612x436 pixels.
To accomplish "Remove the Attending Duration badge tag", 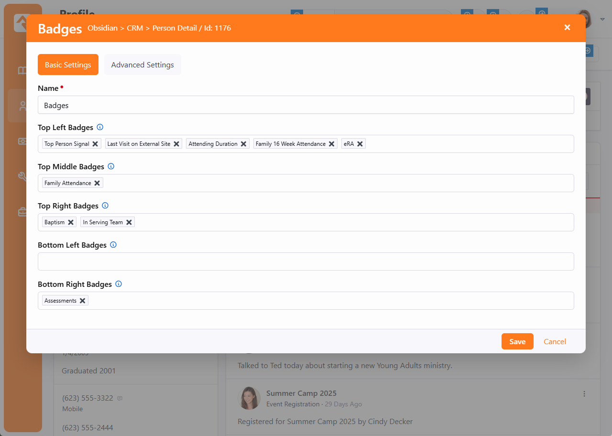I will tap(244, 144).
